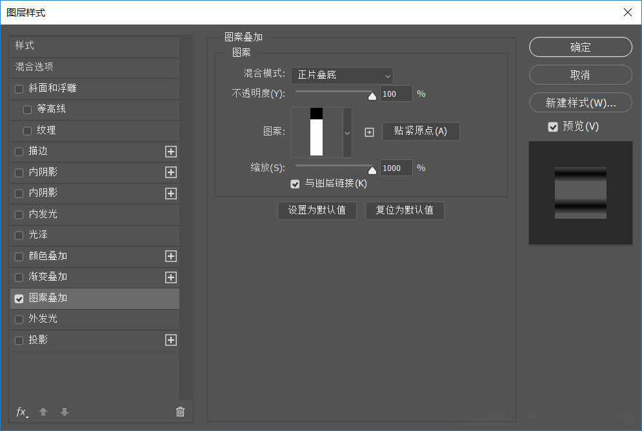The height and width of the screenshot is (431, 642).
Task: Click the plus icon beside 内阴影
Action: [x=170, y=172]
